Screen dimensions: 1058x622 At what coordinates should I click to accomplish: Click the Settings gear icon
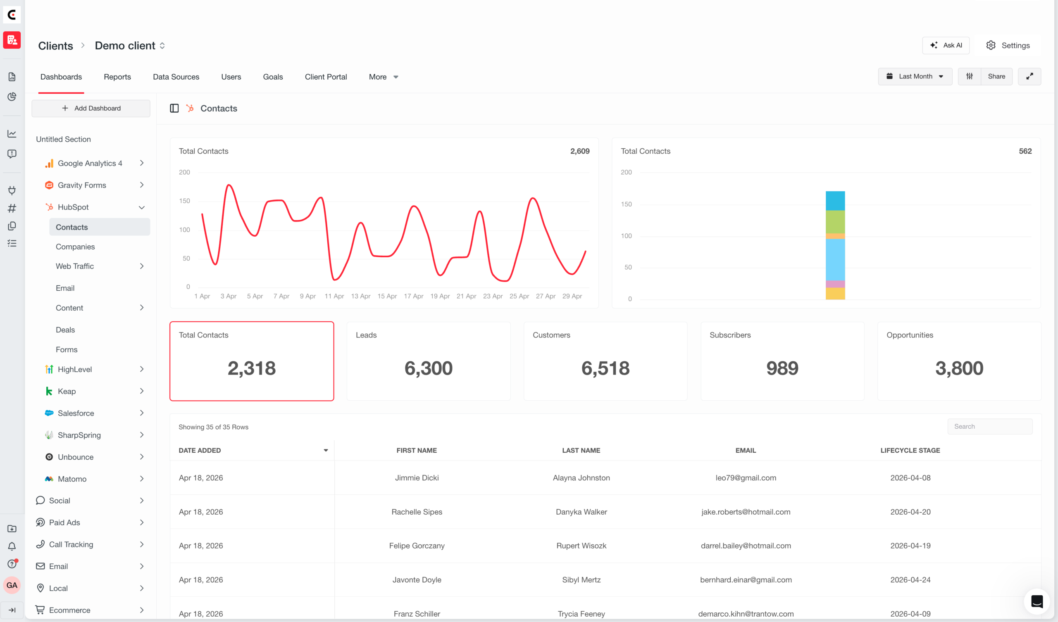coord(991,45)
